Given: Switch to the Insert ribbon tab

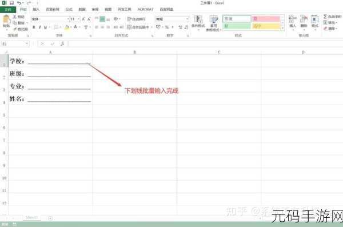Looking at the screenshot, I should (36, 9).
